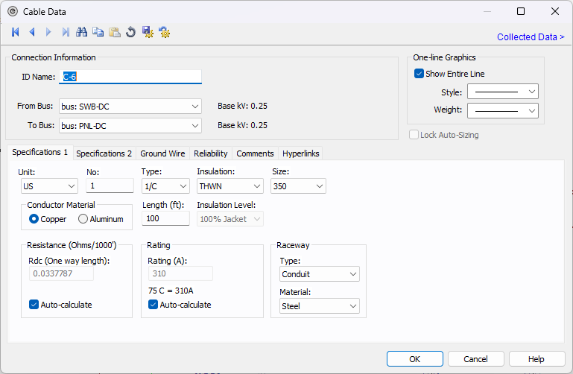Click the OK button

click(415, 359)
